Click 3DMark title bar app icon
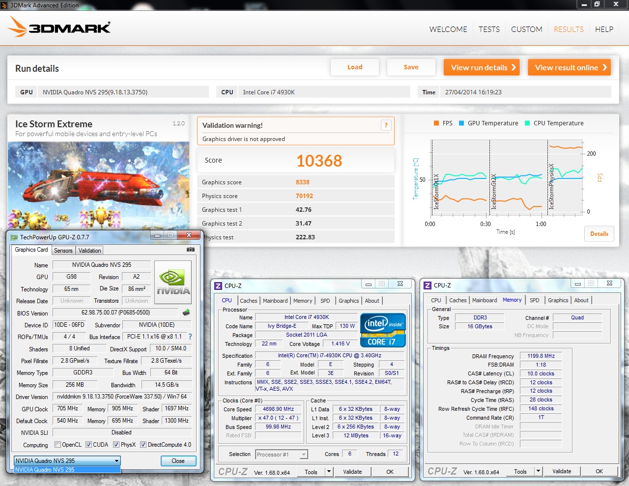This screenshot has width=629, height=486. [5, 5]
